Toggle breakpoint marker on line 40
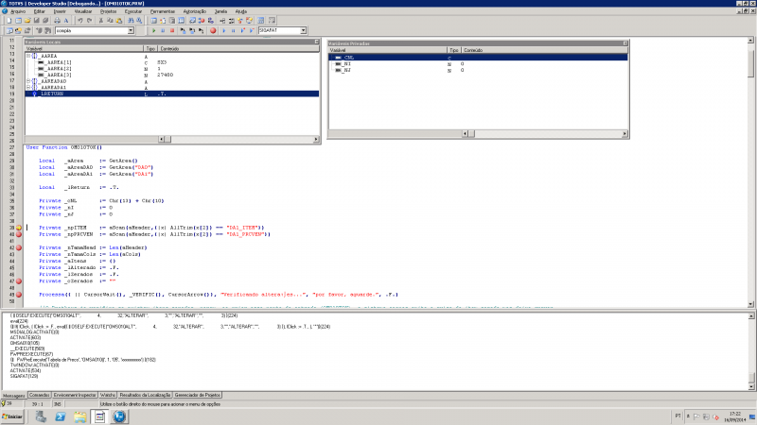Image resolution: width=757 pixels, height=425 pixels. [x=19, y=234]
